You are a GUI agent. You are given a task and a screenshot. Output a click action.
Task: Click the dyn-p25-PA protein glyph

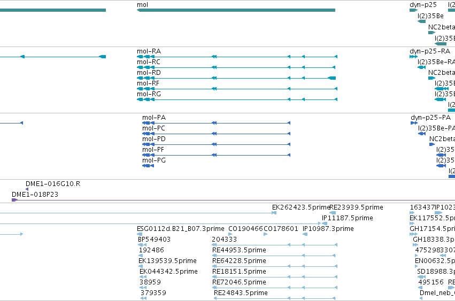point(414,123)
